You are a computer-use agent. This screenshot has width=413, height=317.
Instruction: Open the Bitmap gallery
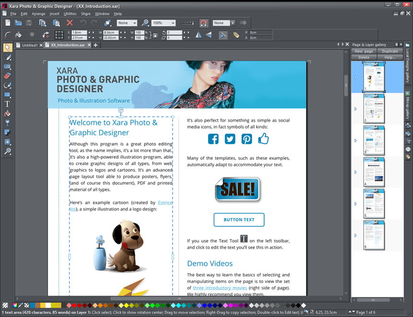[x=407, y=105]
